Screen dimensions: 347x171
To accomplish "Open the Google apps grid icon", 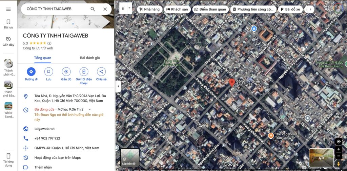I will point(327,8).
